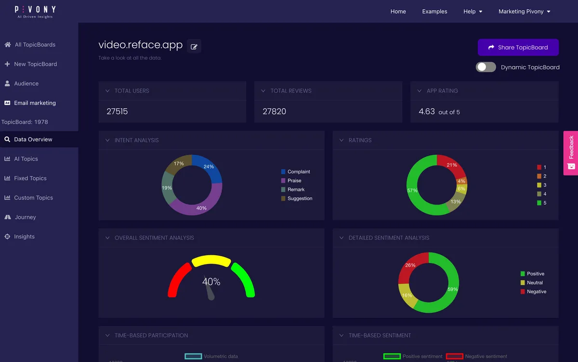Open Examples in top navigation
The height and width of the screenshot is (362, 578).
(x=434, y=12)
